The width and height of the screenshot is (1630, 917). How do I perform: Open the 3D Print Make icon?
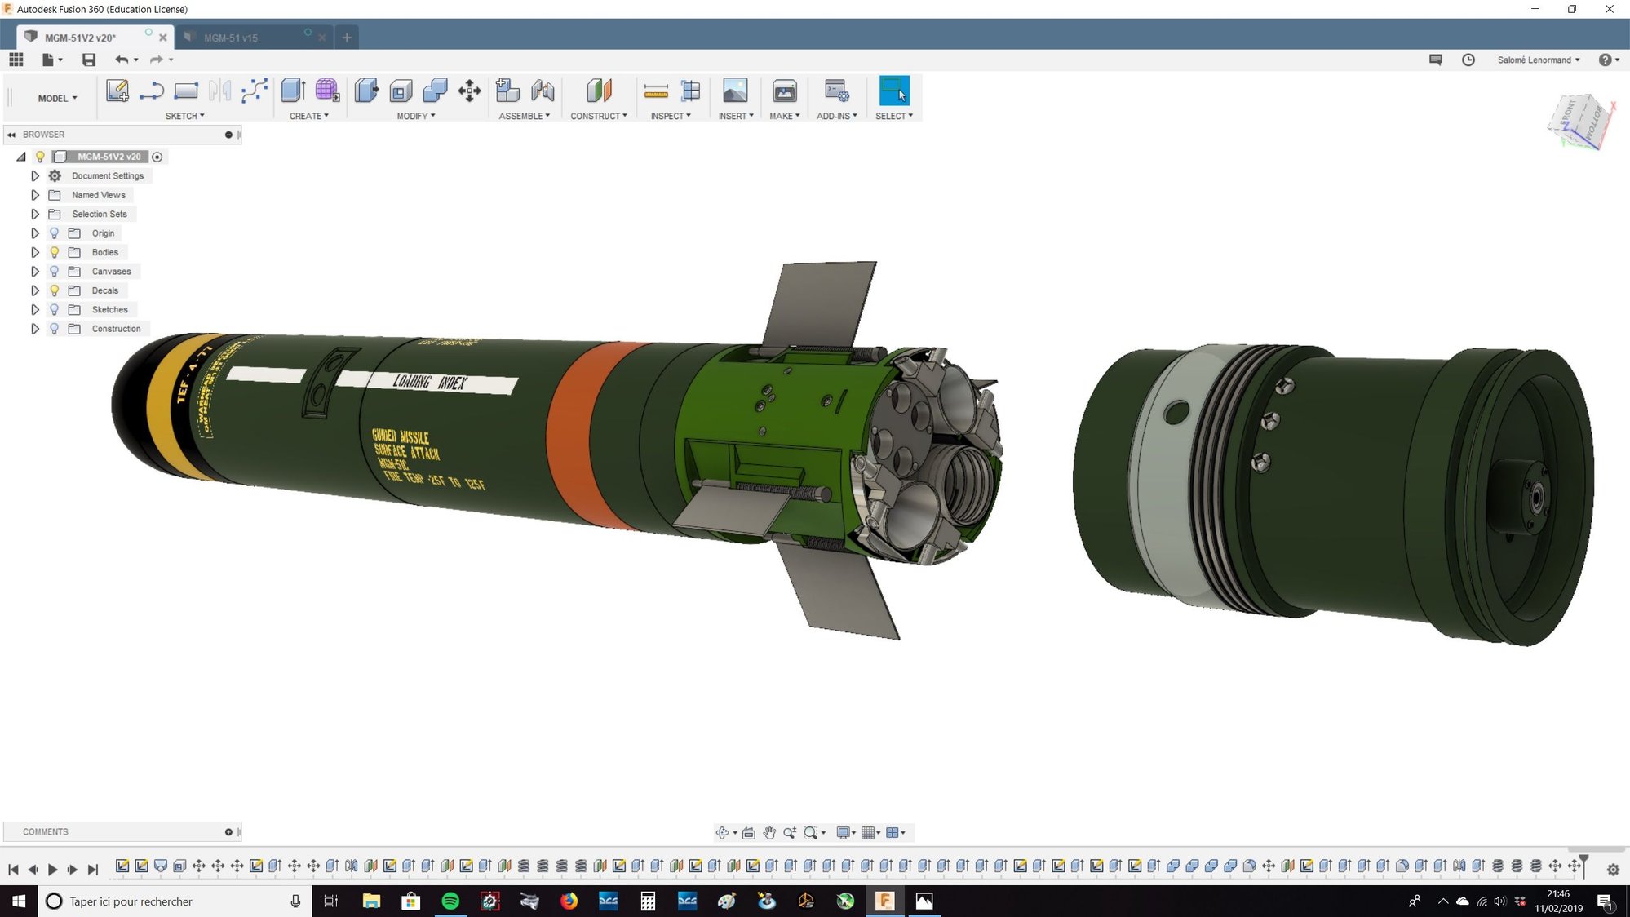pos(784,91)
